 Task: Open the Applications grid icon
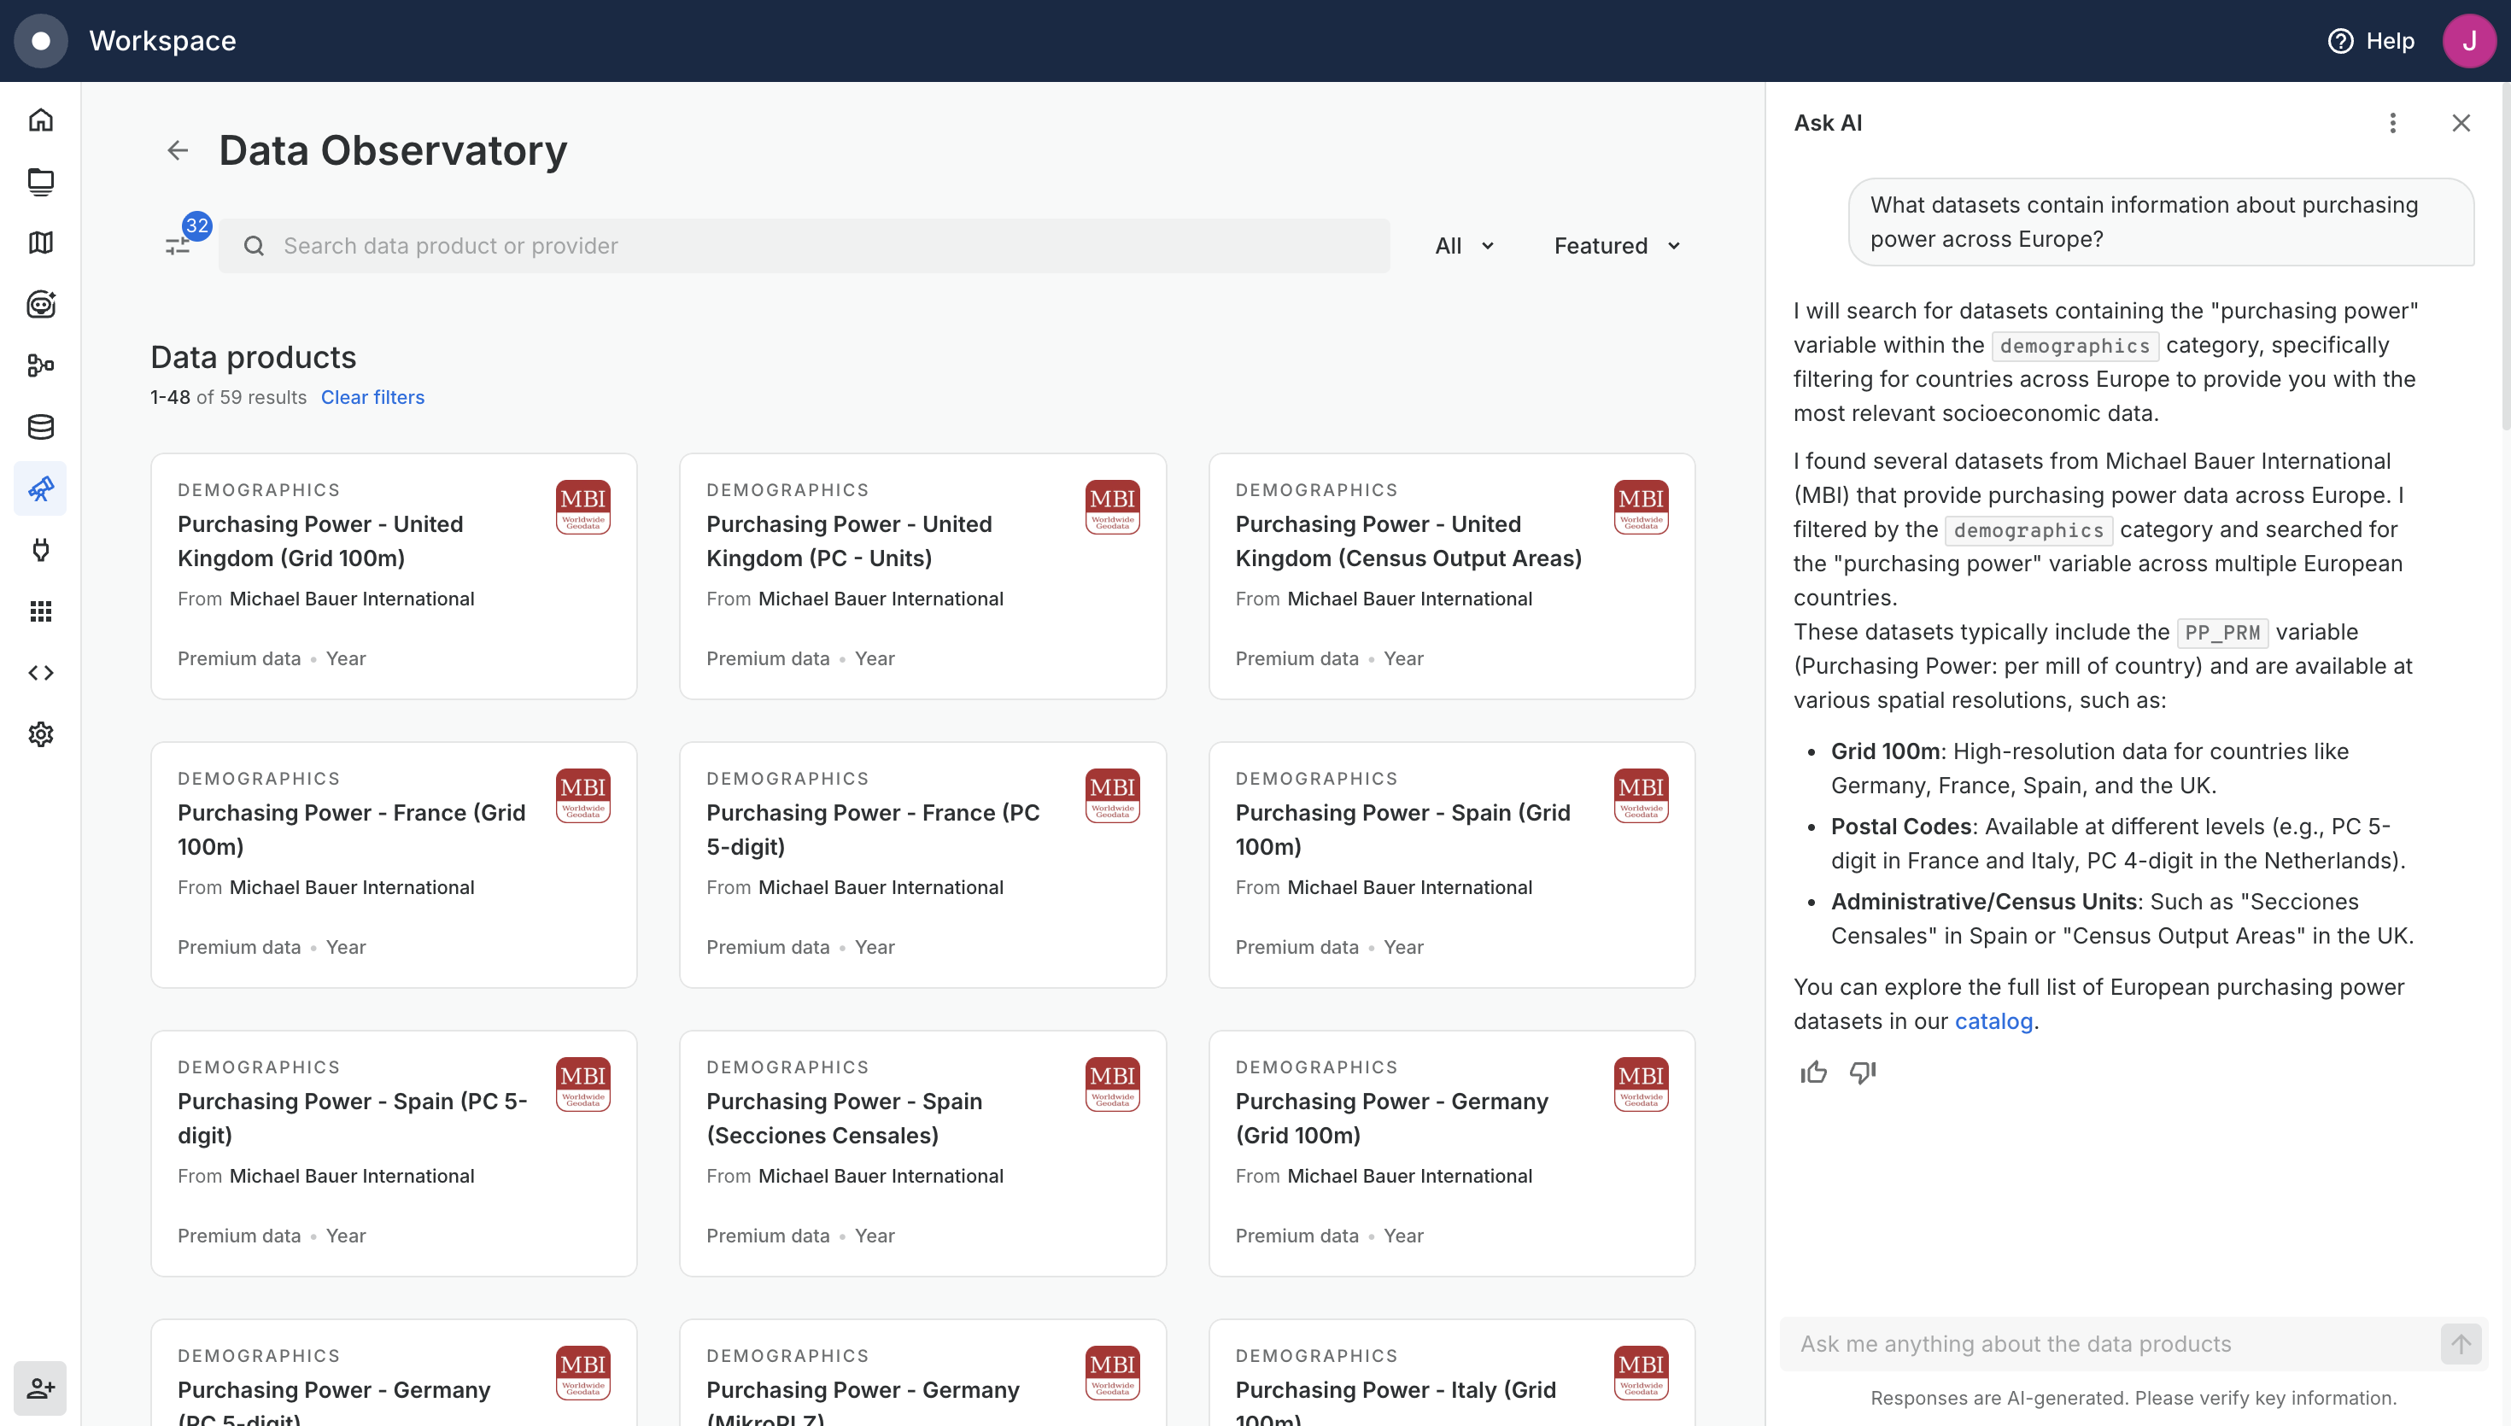coord(40,611)
